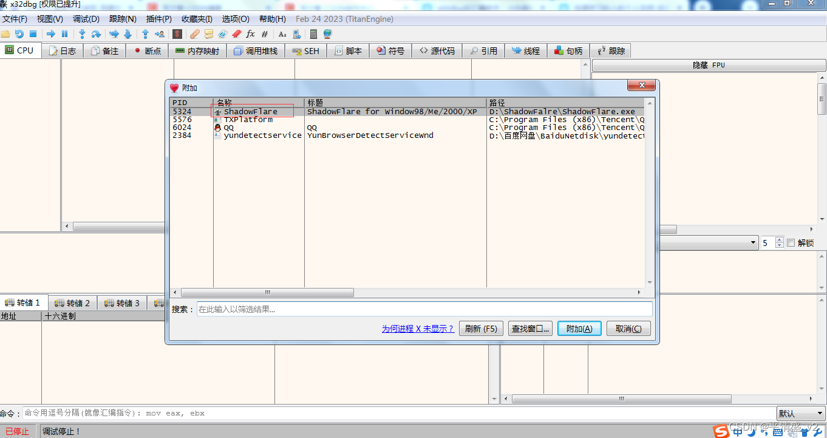827x438 pixels.
Task: Open the Labels tag icon
Action: click(x=222, y=34)
